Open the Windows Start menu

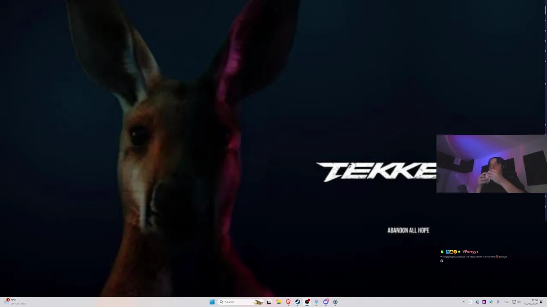212,302
